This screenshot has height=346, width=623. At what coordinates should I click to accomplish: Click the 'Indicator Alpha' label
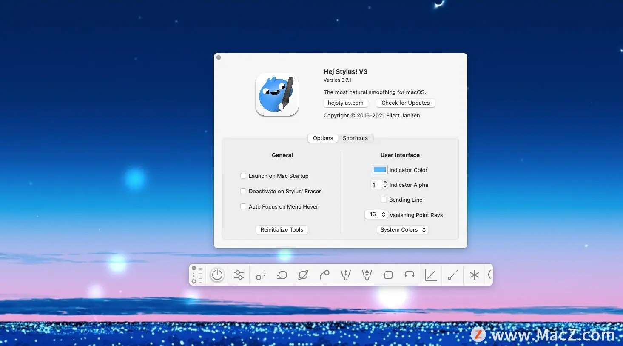pyautogui.click(x=409, y=185)
